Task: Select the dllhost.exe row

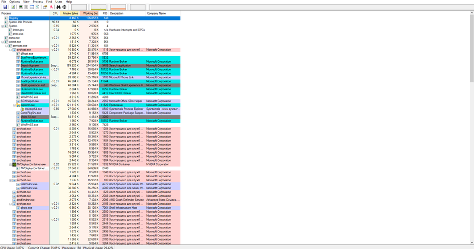Action: 90,54
